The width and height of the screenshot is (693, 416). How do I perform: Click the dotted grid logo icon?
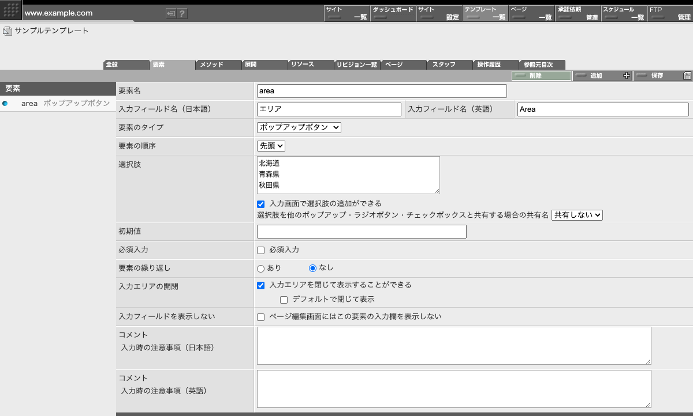click(11, 11)
